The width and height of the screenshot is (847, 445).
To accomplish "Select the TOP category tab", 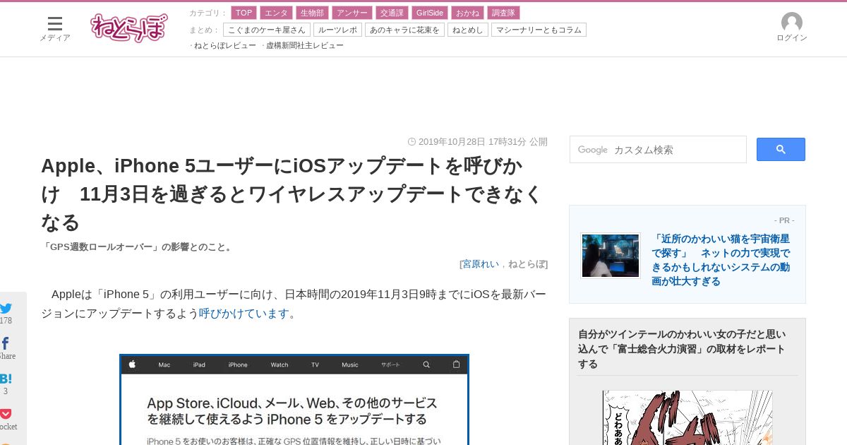I will tap(244, 13).
